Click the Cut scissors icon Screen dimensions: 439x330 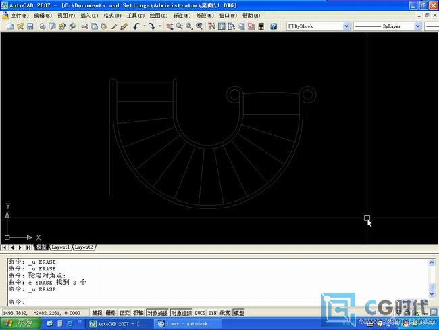click(84, 26)
